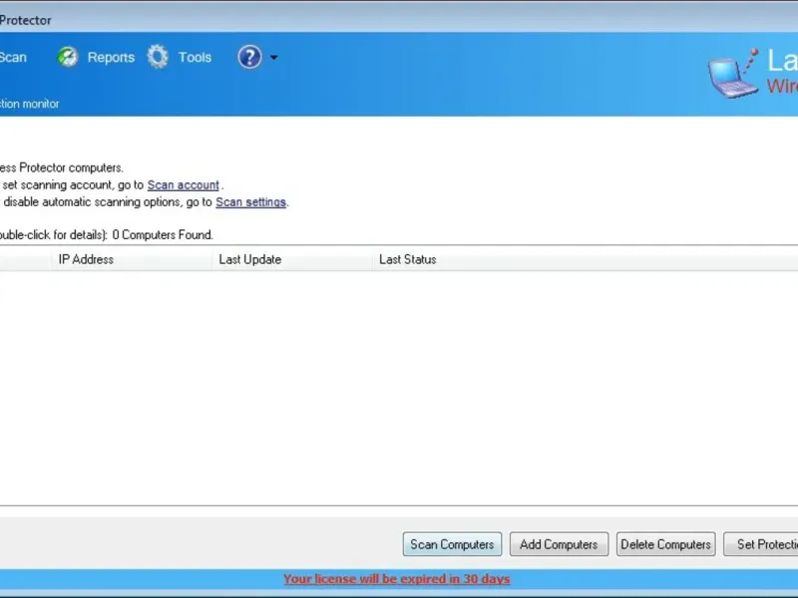Open the Scan menu label

tap(13, 58)
